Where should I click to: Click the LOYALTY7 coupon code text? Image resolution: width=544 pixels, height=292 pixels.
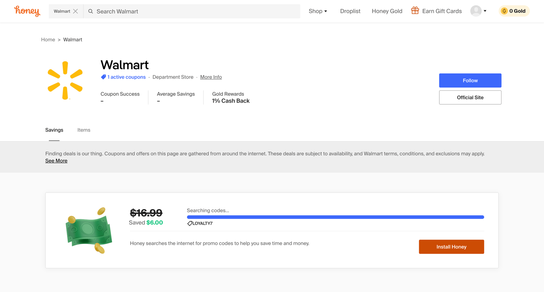(203, 223)
